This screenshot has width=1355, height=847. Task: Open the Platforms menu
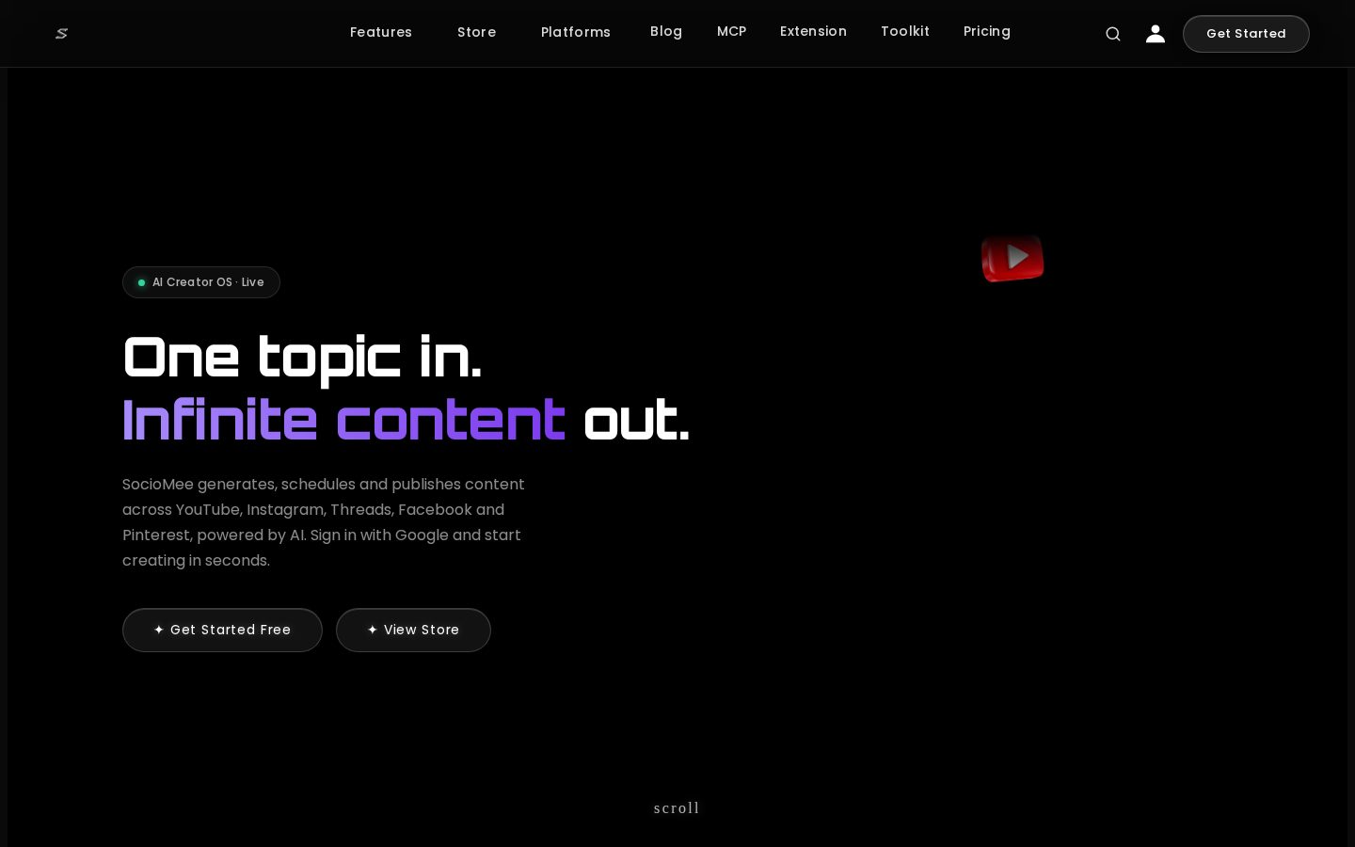pyautogui.click(x=576, y=32)
